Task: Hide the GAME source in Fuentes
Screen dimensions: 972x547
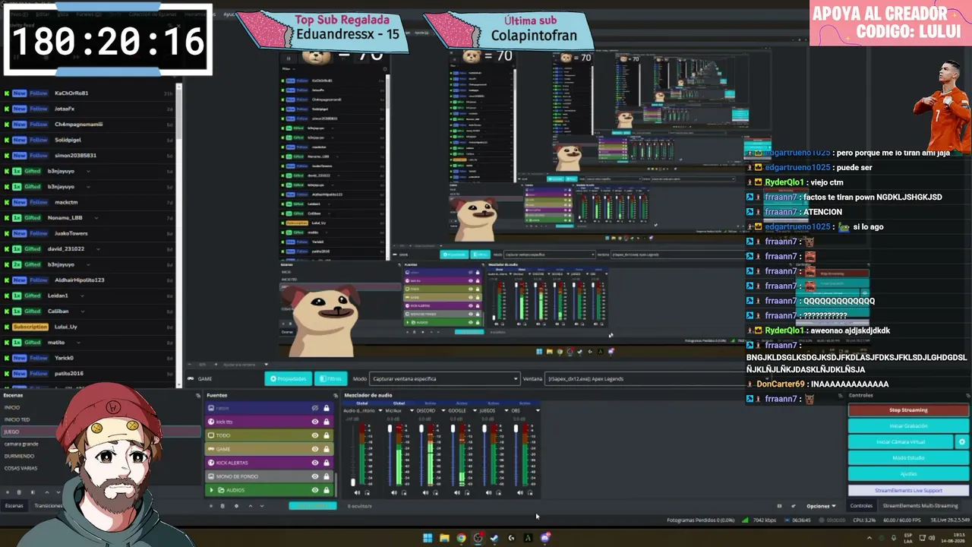Action: (315, 449)
